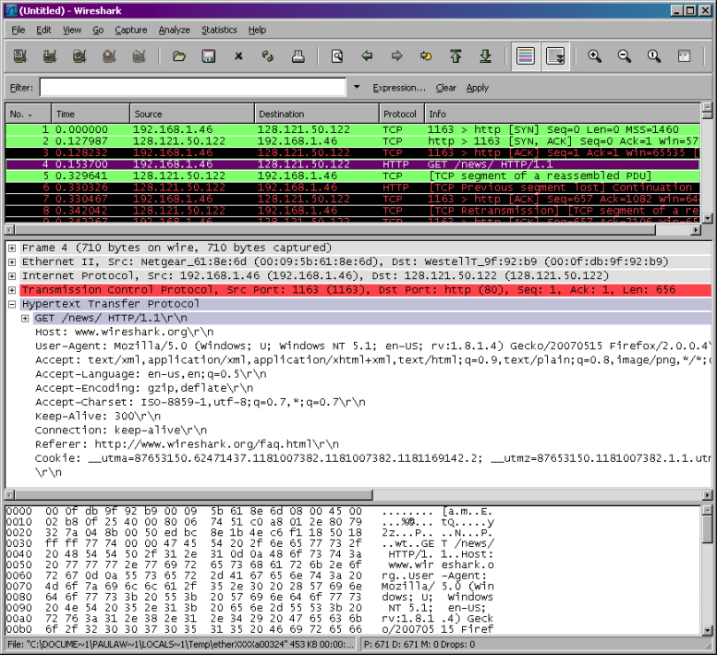Start a new live capture icon
Viewport: 717px width, 655px height.
point(79,56)
